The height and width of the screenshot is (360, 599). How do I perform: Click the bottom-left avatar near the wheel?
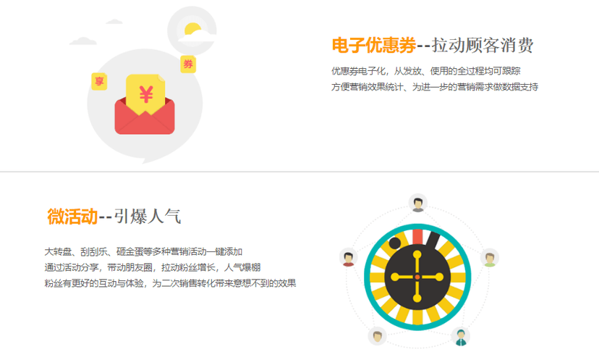click(x=378, y=336)
